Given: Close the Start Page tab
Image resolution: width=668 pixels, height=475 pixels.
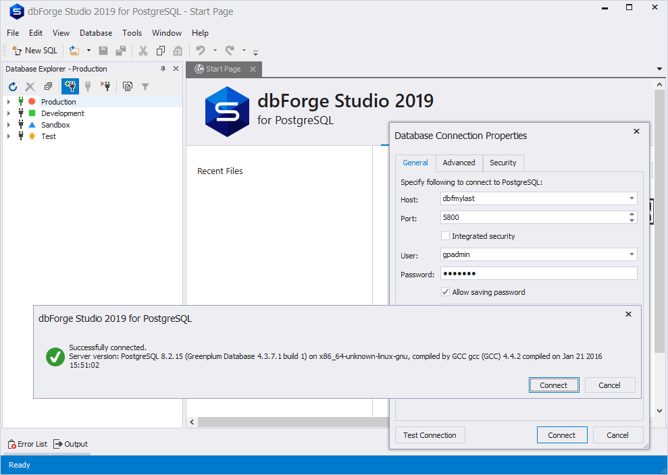Looking at the screenshot, I should (x=253, y=69).
